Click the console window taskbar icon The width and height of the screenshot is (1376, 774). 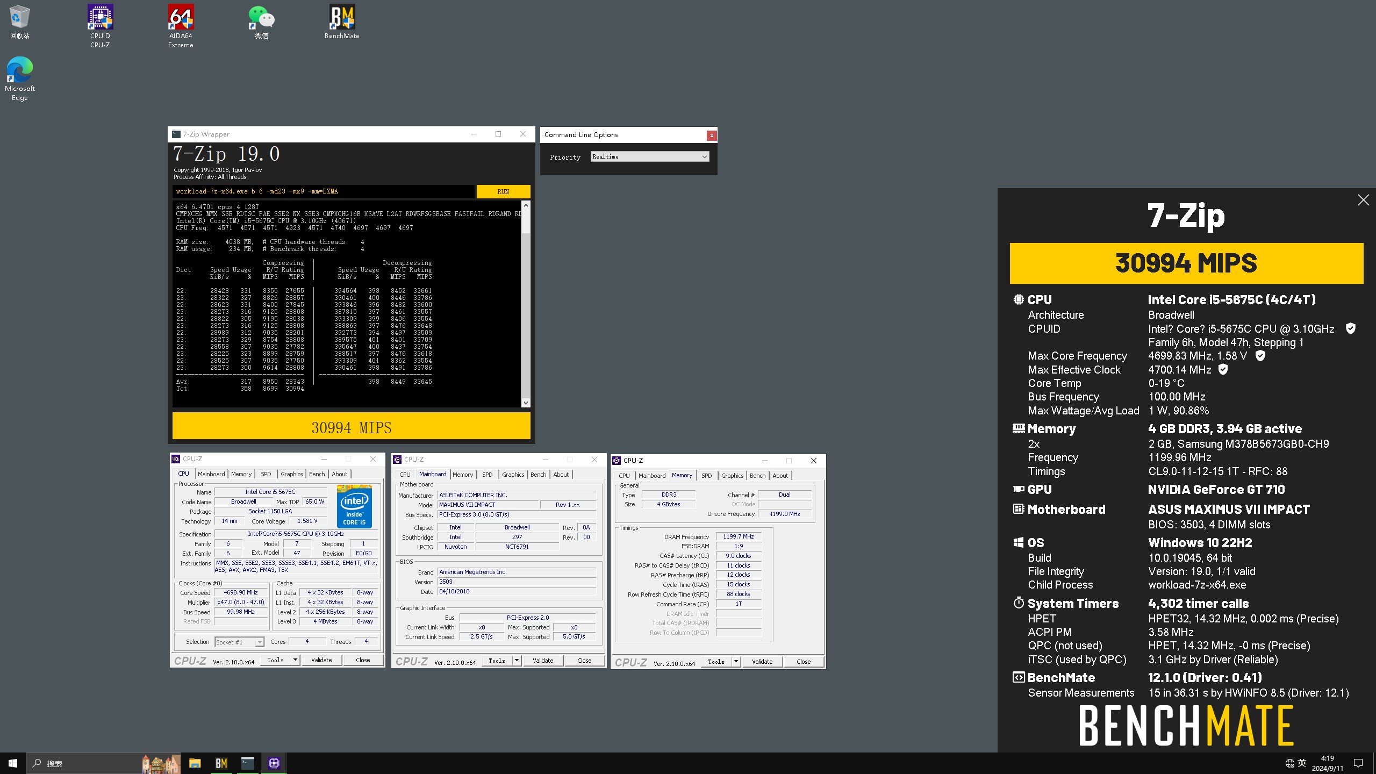point(247,763)
